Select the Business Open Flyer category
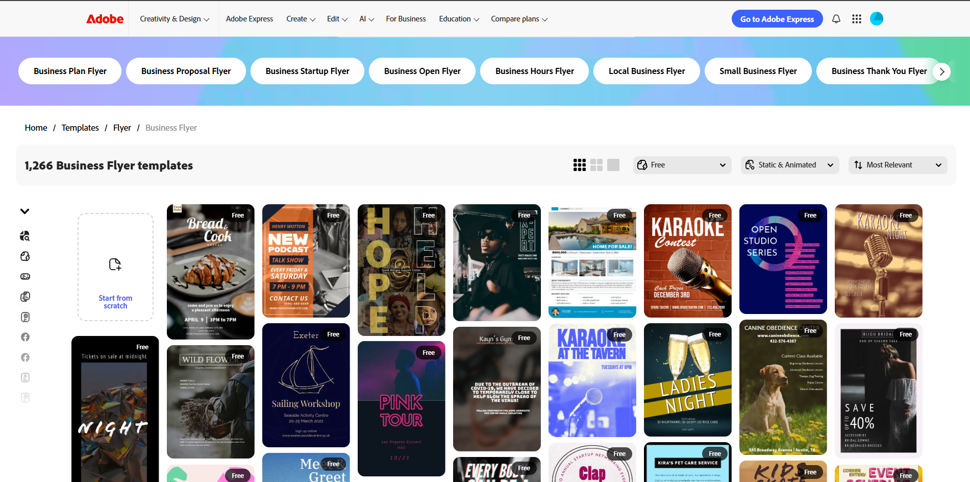970x482 pixels. 422,71
